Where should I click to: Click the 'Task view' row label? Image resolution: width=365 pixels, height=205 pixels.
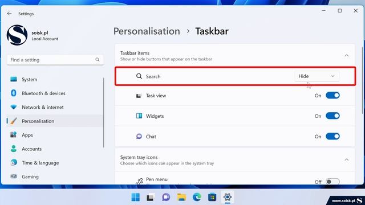coord(156,96)
